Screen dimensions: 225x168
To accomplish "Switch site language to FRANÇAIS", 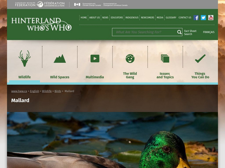I will tap(209, 32).
